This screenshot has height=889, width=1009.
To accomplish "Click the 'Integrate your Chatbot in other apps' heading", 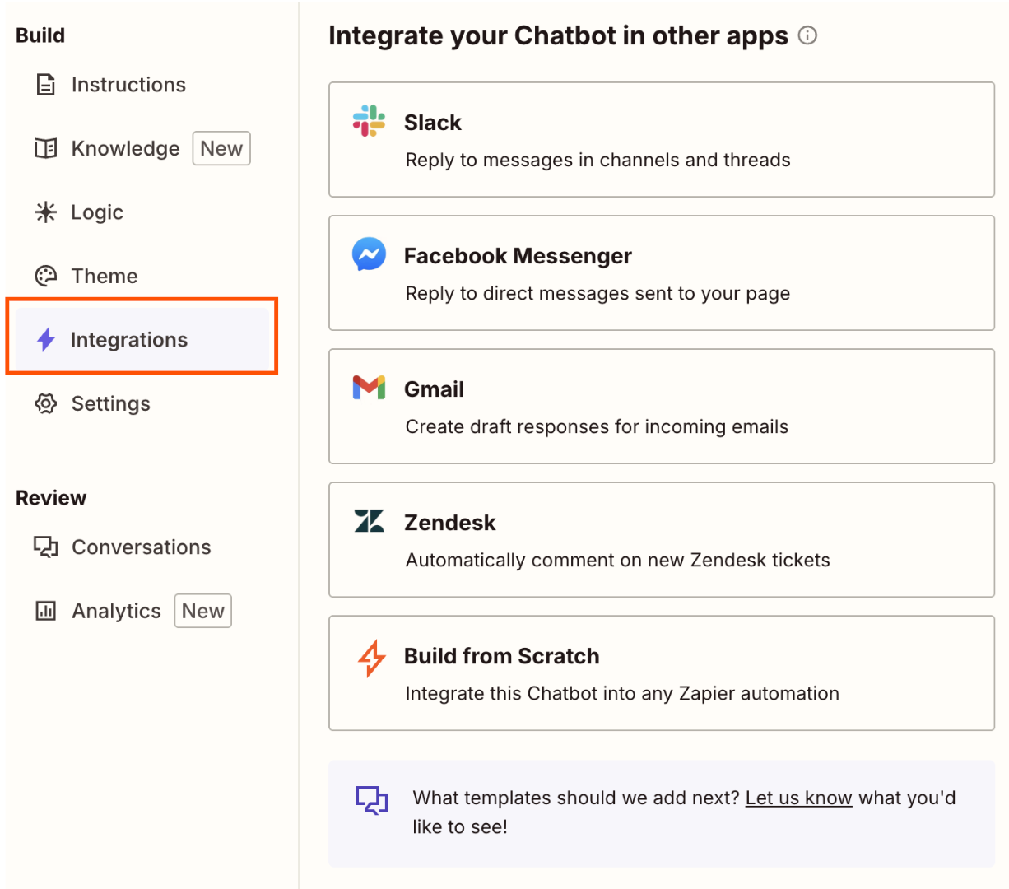I will tap(559, 36).
